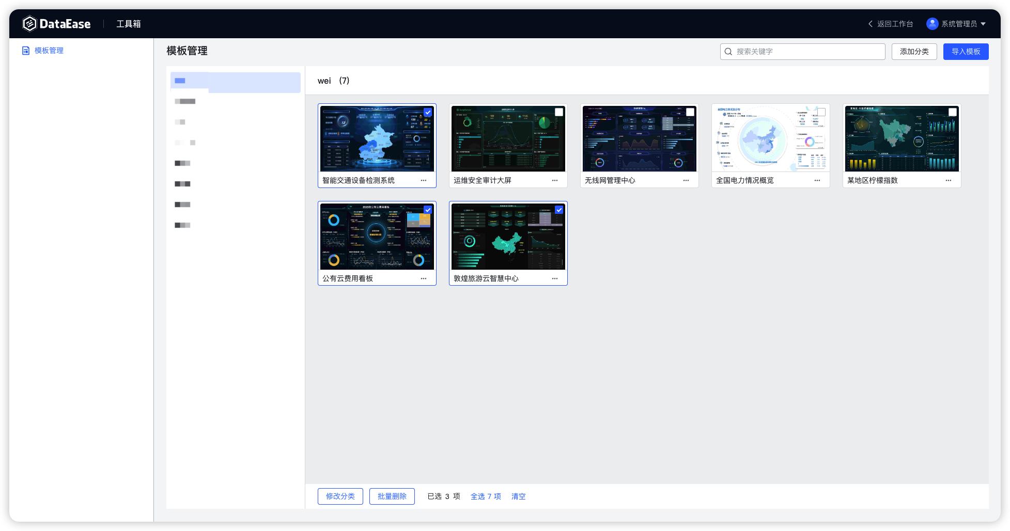This screenshot has width=1010, height=531.
Task: Go back via 返回工作台 chevron
Action: pyautogui.click(x=871, y=24)
